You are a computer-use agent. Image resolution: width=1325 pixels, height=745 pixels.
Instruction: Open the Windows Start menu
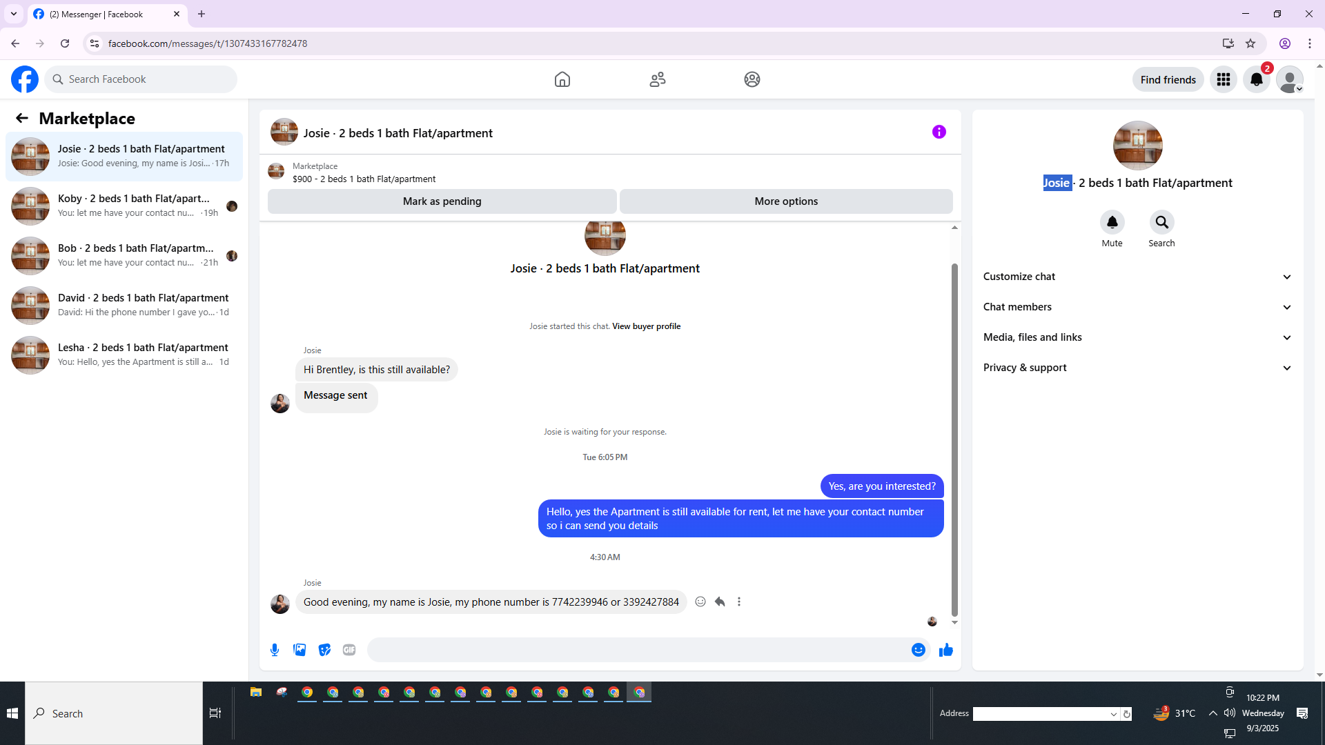click(12, 713)
